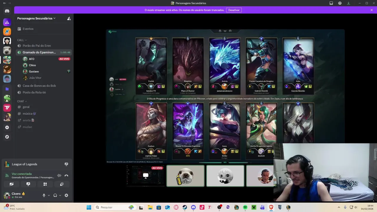The height and width of the screenshot is (212, 377).
Task: Open the Discover servers compass icon
Action: 7,137
